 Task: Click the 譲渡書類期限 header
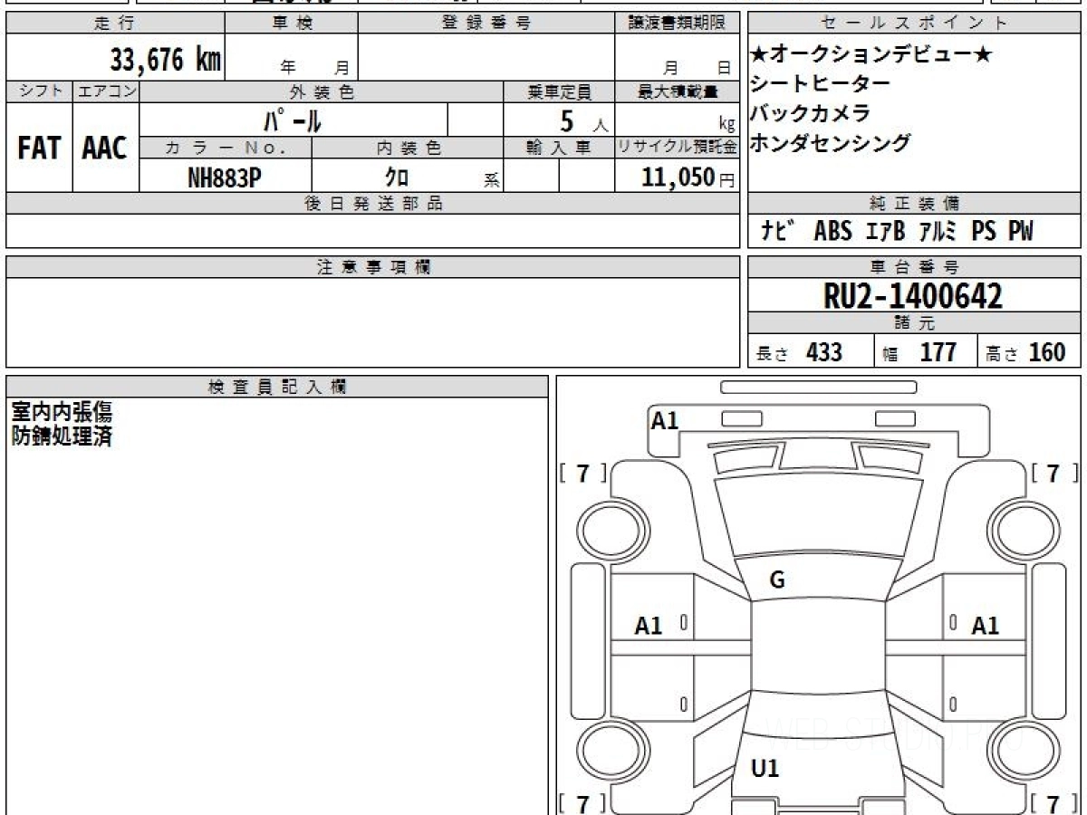coord(678,24)
